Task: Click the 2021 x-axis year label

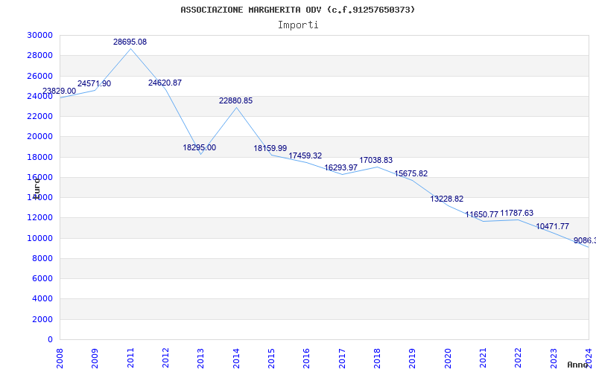Action: pos(483,358)
